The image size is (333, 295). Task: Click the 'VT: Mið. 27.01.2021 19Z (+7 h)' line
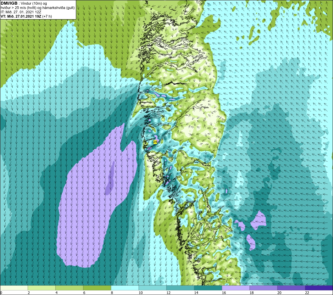point(26,16)
